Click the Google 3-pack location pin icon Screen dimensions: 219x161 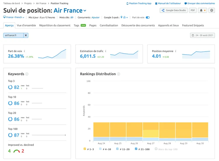(121, 17)
